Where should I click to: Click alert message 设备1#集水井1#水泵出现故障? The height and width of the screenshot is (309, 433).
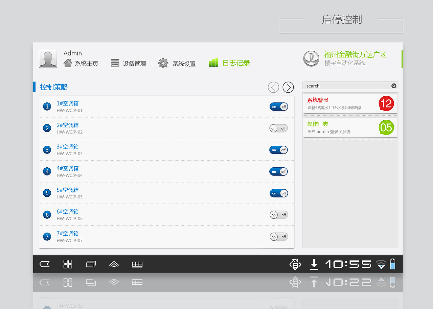[x=334, y=108]
